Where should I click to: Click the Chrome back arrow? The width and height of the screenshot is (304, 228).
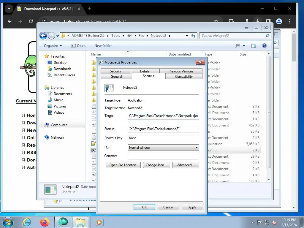pyautogui.click(x=9, y=21)
